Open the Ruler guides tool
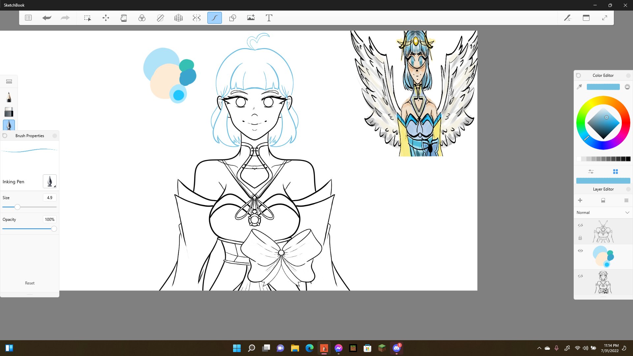Screen dimensions: 633x356 160,18
